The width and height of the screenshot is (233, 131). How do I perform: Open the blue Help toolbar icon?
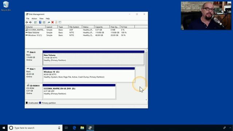coord(40,22)
